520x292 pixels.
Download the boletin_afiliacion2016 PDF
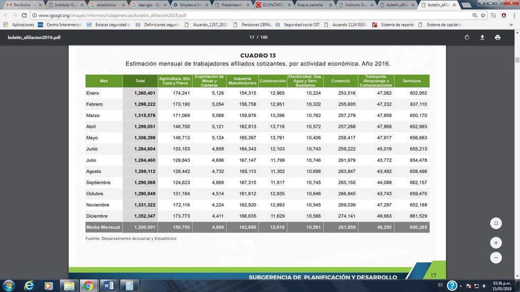click(x=482, y=38)
